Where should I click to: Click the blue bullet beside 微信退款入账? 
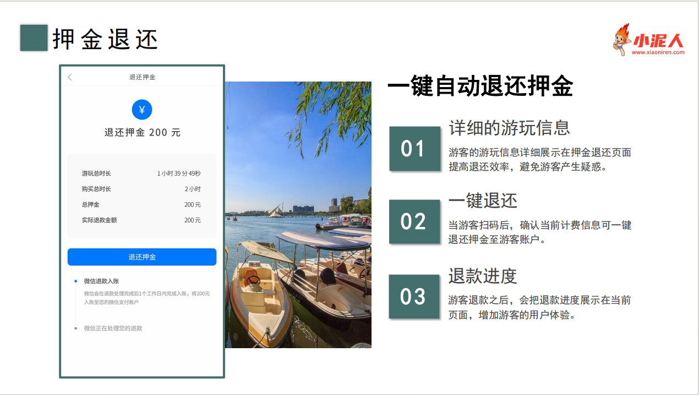(x=75, y=282)
